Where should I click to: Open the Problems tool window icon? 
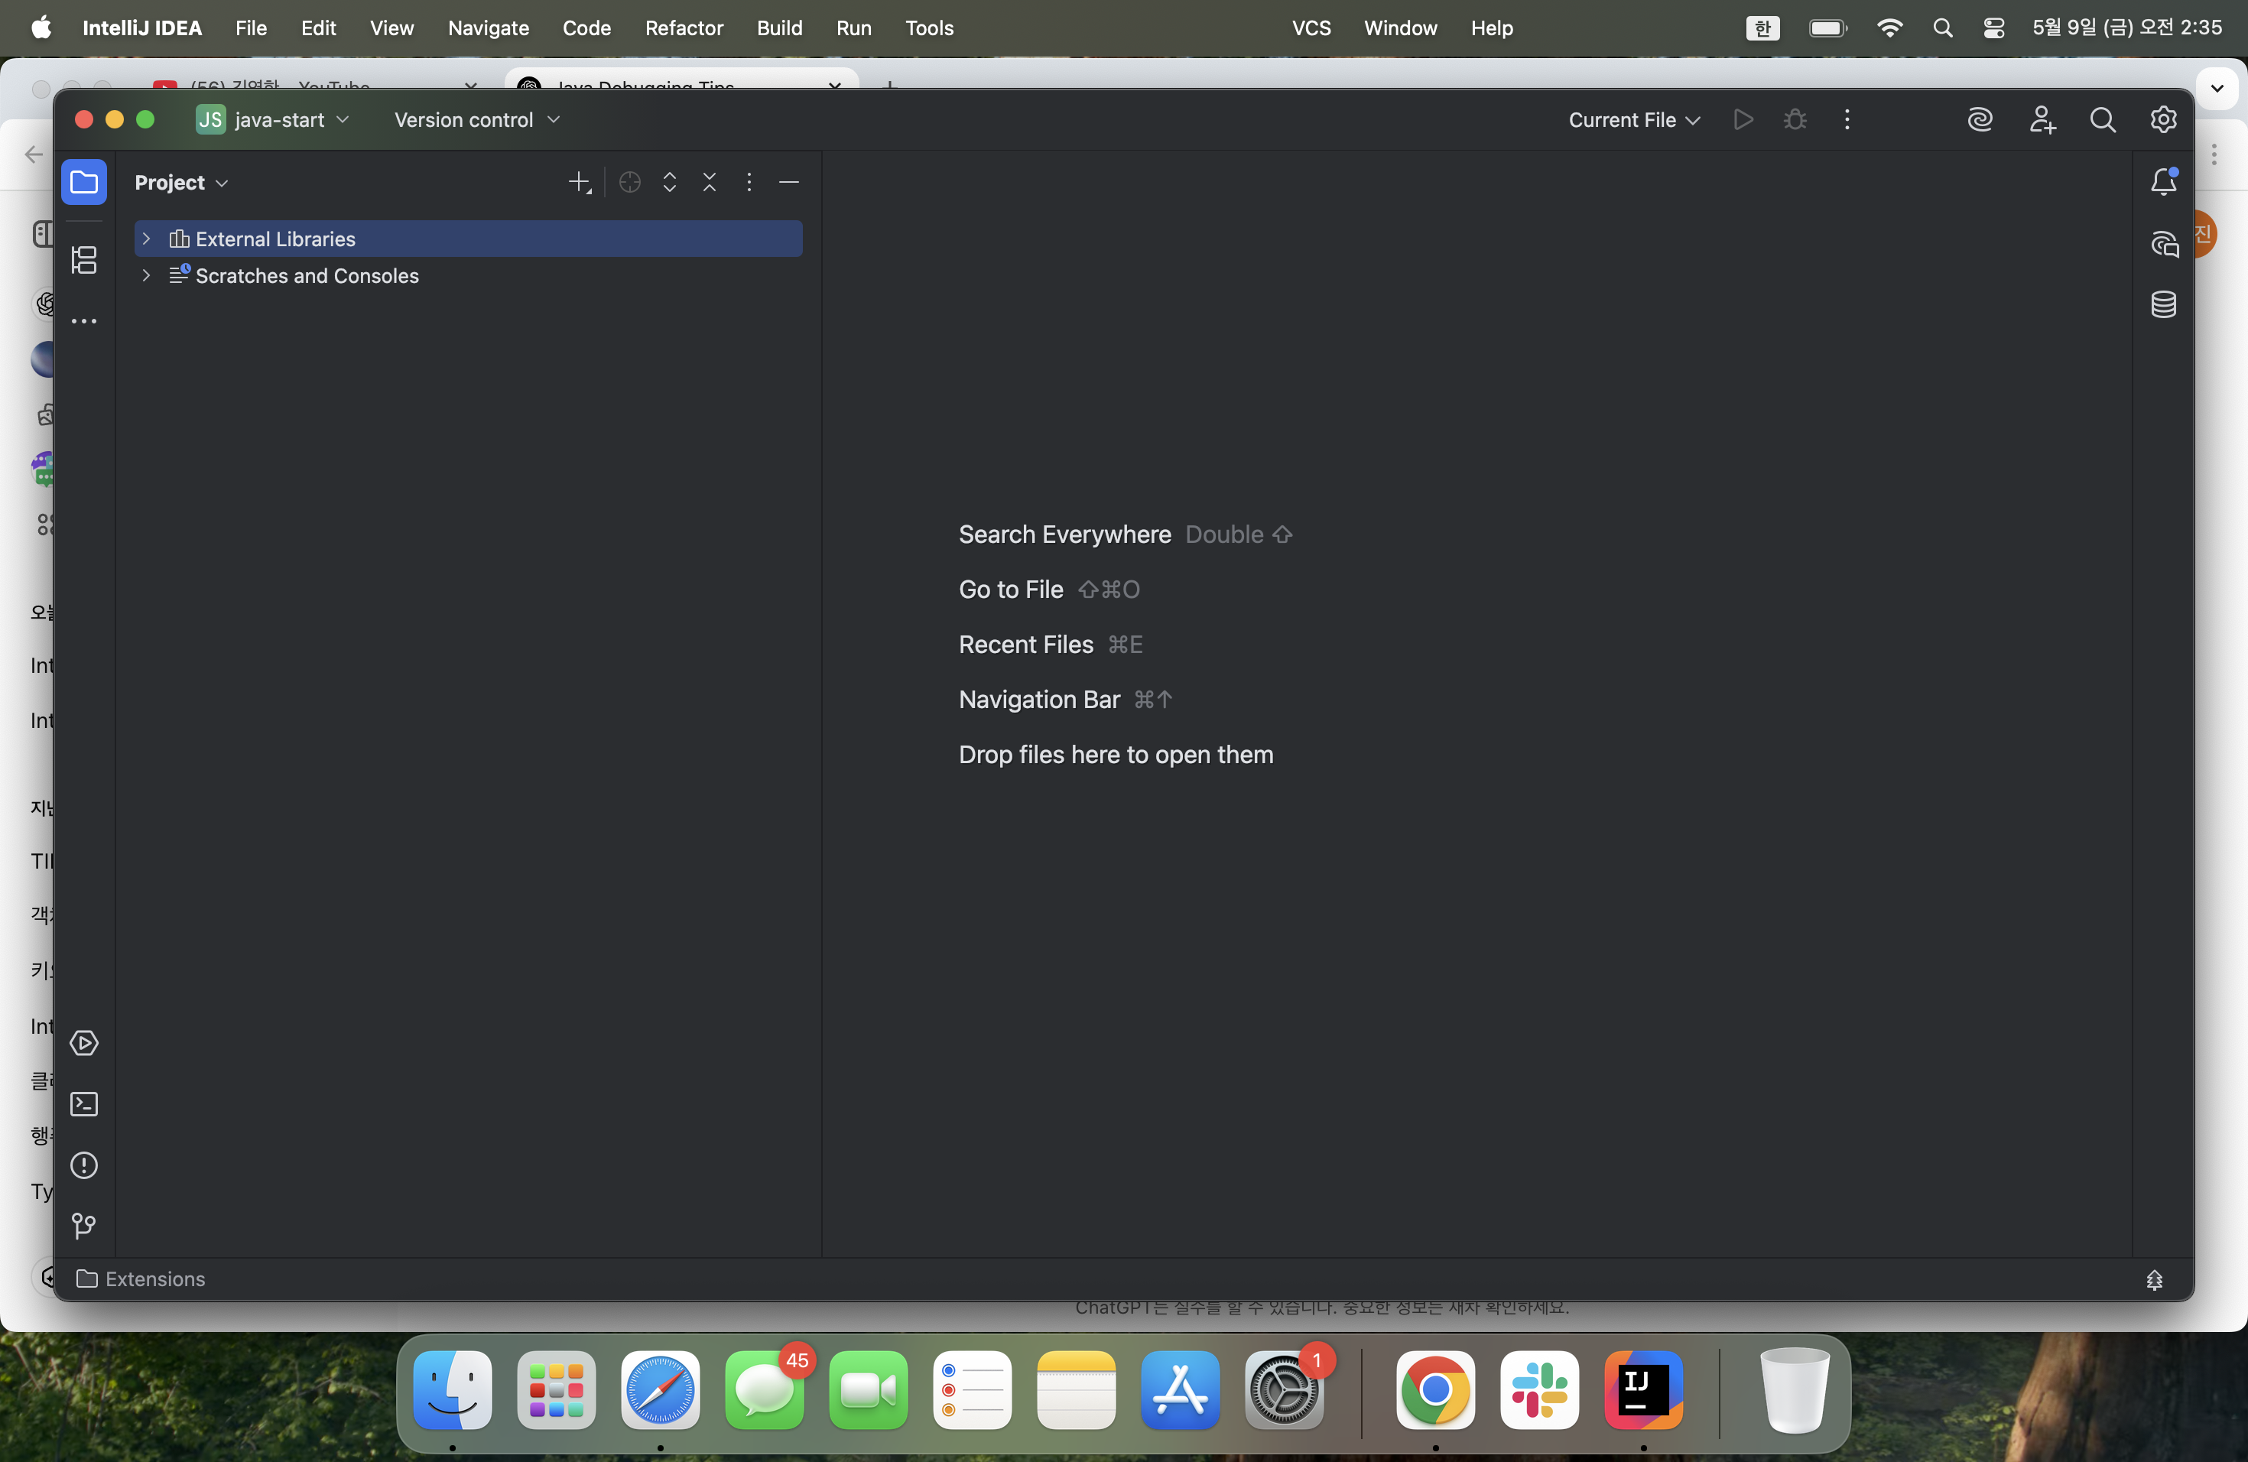pyautogui.click(x=84, y=1165)
